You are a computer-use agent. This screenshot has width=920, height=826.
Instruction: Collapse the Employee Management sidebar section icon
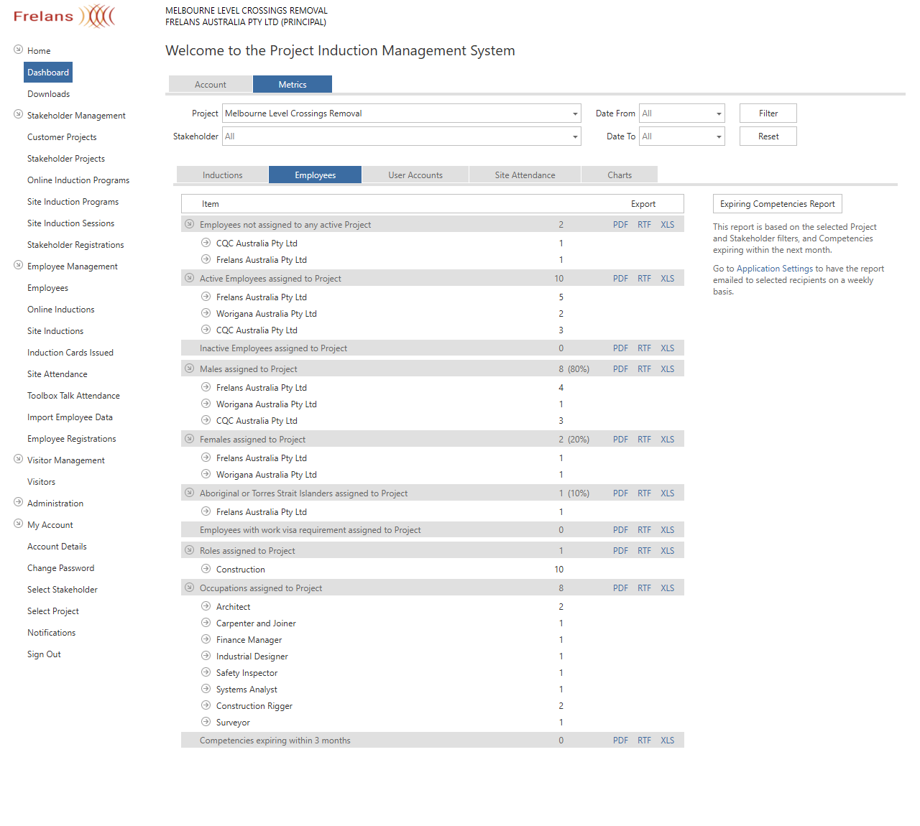pos(19,265)
